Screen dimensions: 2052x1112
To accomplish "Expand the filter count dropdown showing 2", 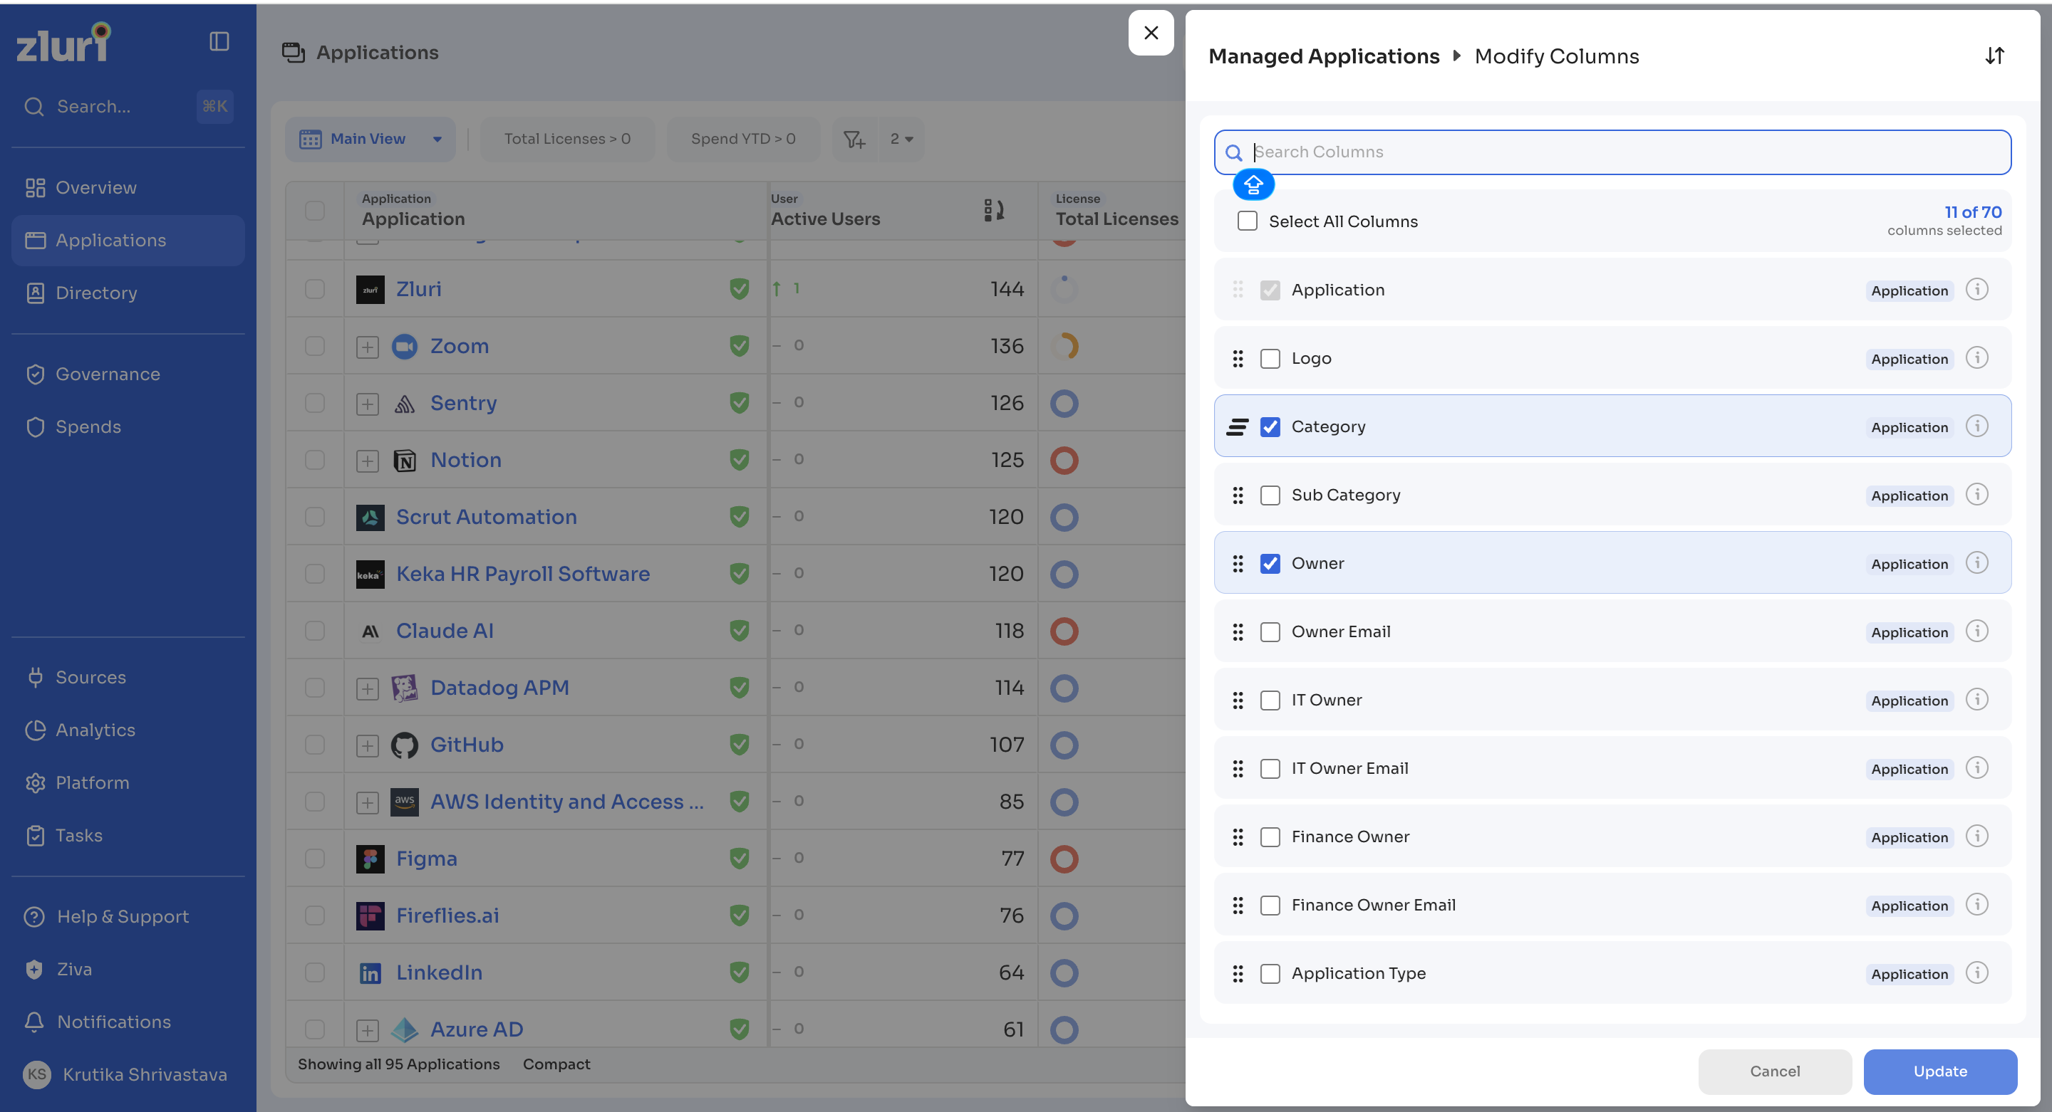I will tap(901, 140).
